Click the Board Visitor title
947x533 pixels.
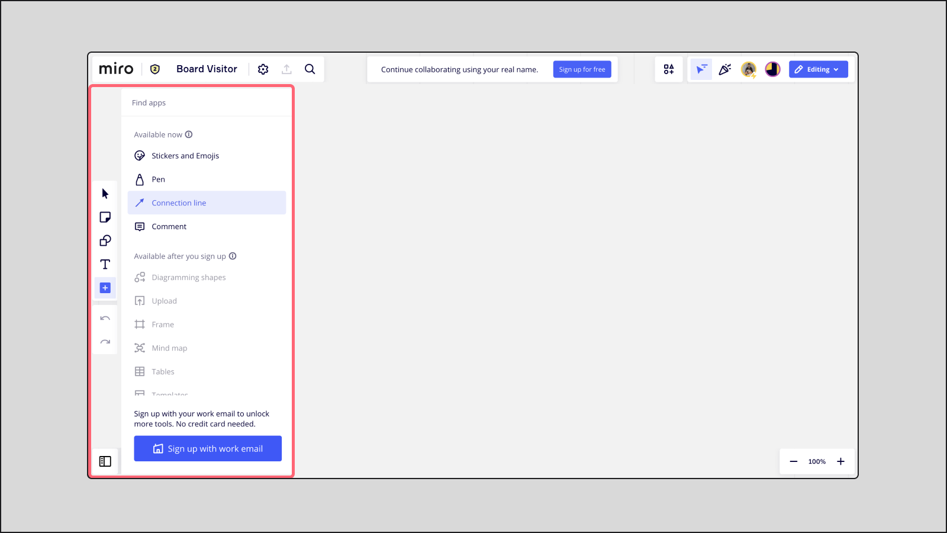[x=207, y=69]
